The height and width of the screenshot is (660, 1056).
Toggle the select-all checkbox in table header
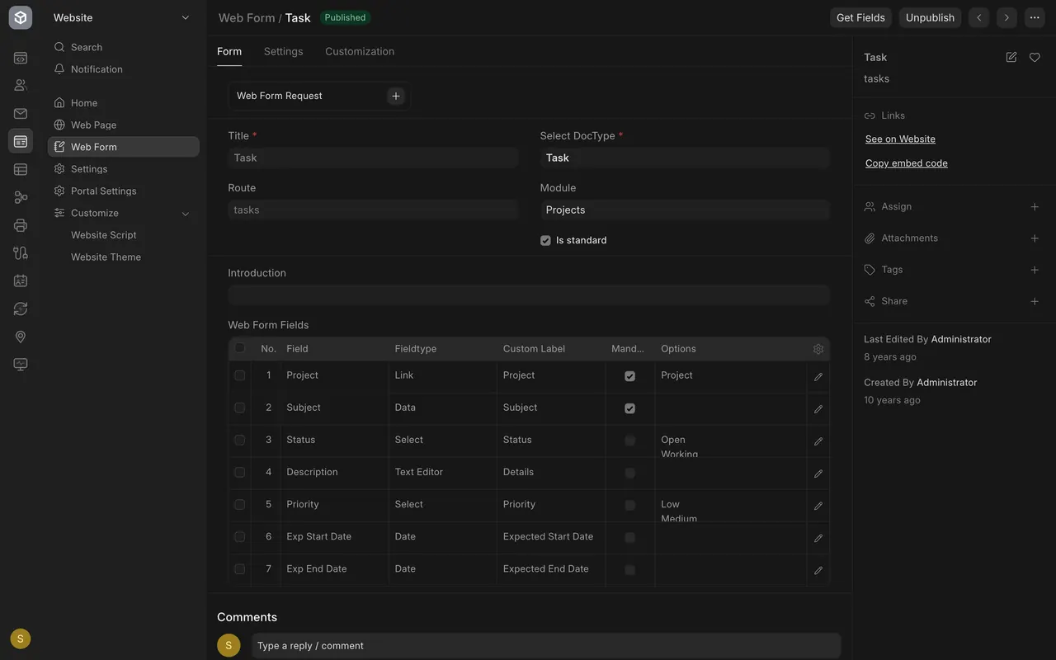pos(240,348)
